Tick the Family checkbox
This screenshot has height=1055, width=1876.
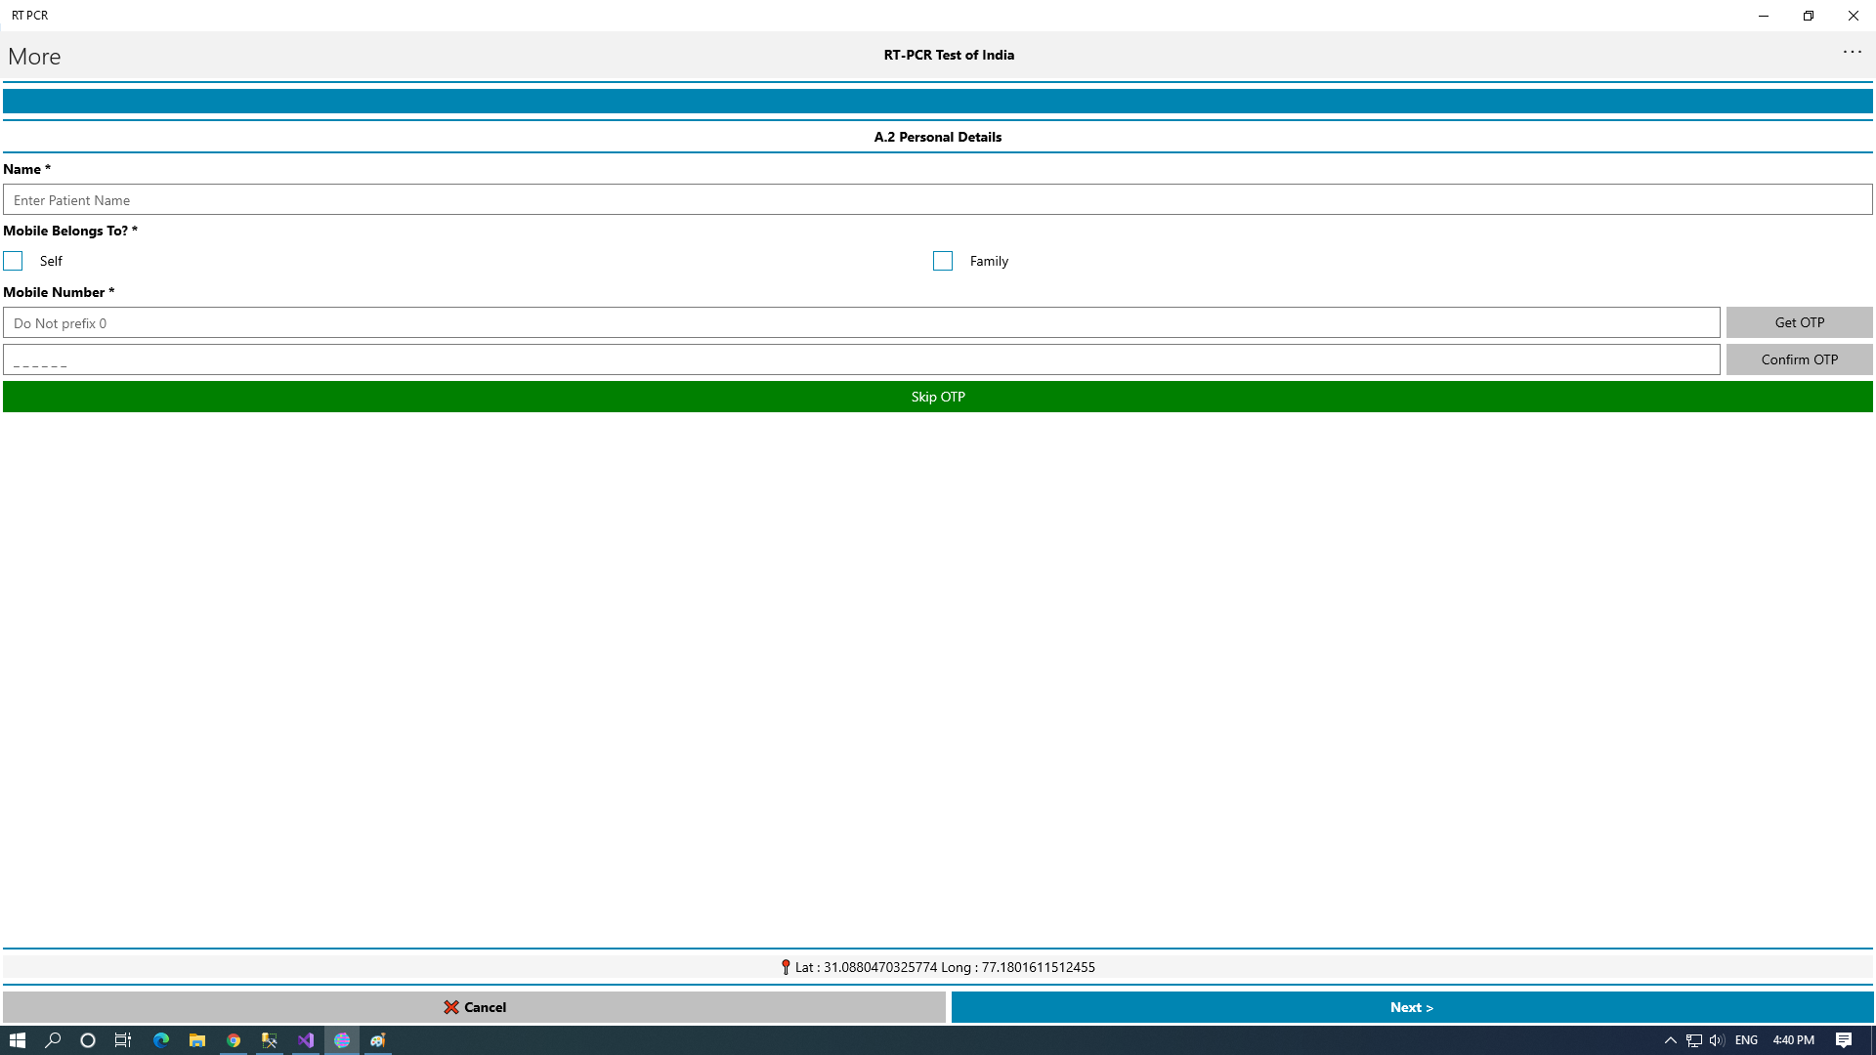943,261
